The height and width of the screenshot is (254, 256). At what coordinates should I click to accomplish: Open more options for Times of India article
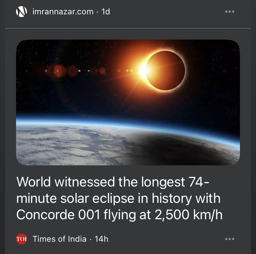230,239
